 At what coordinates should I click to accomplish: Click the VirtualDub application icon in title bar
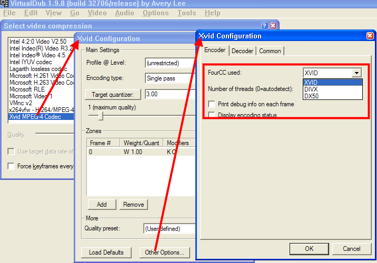(4, 3)
